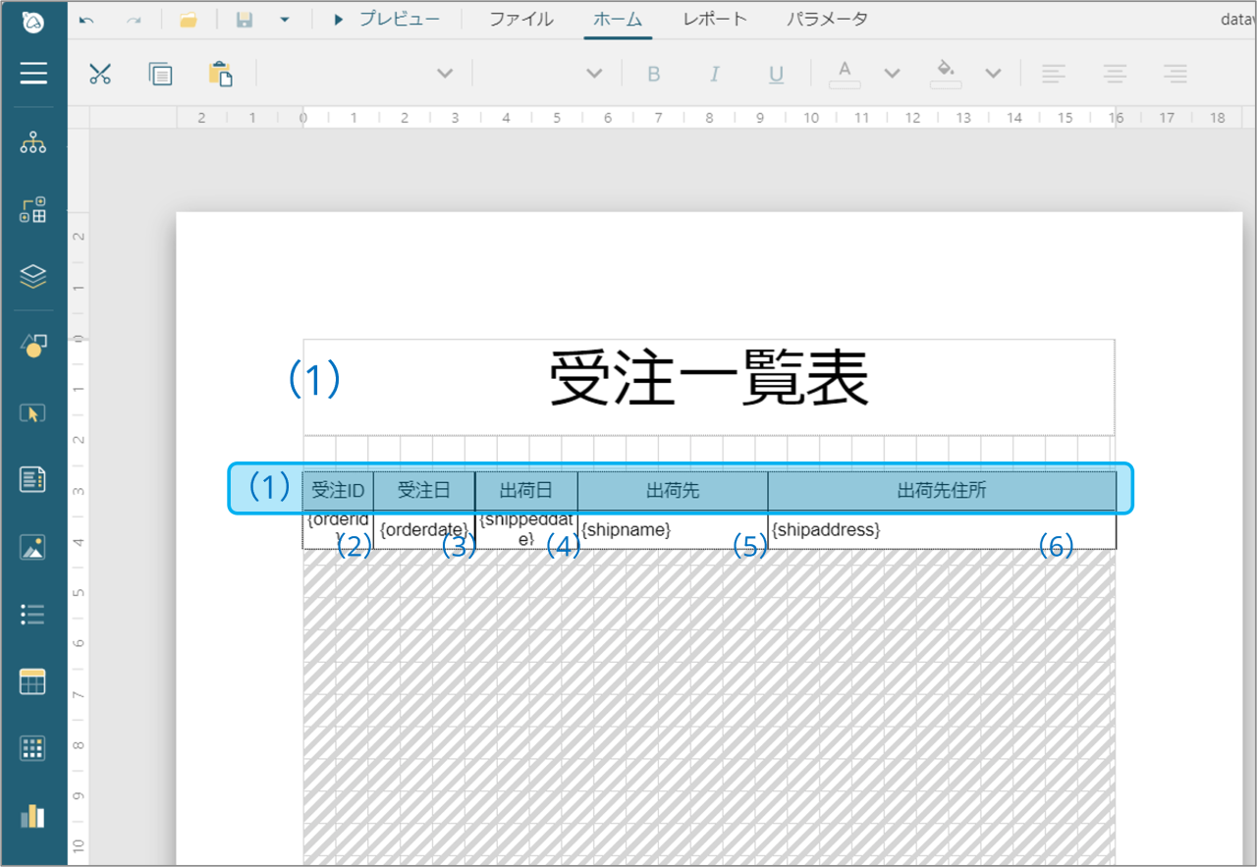Paste from clipboard
1257x867 pixels.
[221, 74]
